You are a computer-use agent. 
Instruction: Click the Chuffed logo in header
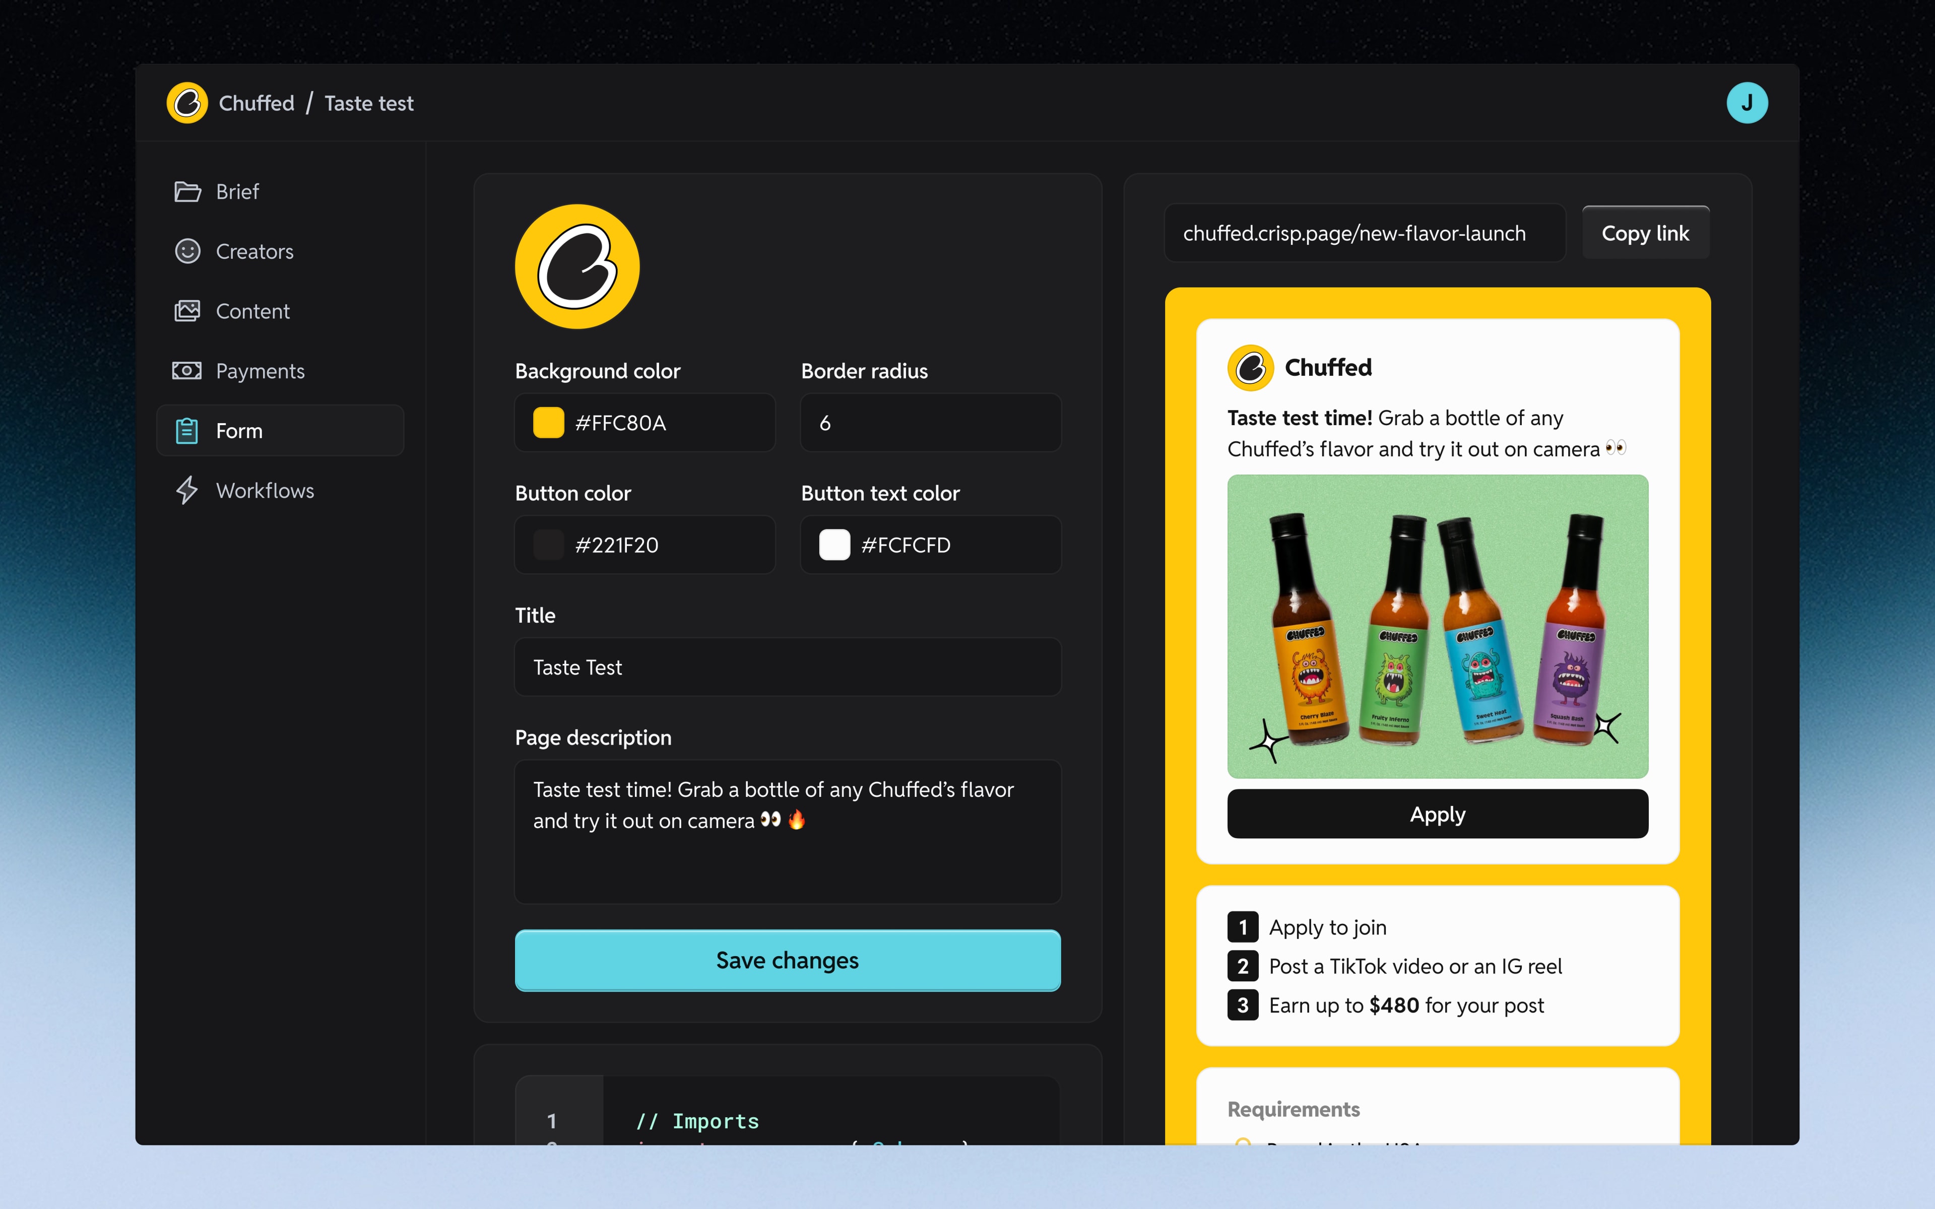187,103
